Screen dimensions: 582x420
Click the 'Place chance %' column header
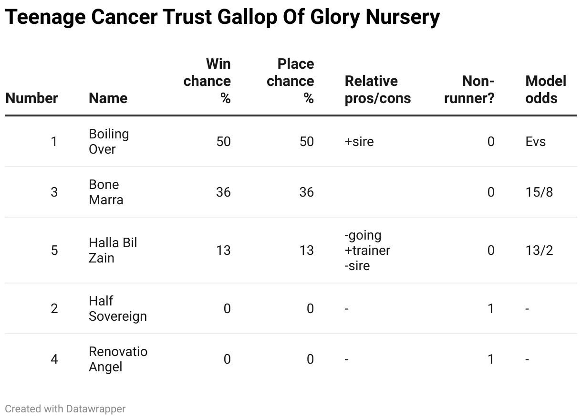coord(291,81)
